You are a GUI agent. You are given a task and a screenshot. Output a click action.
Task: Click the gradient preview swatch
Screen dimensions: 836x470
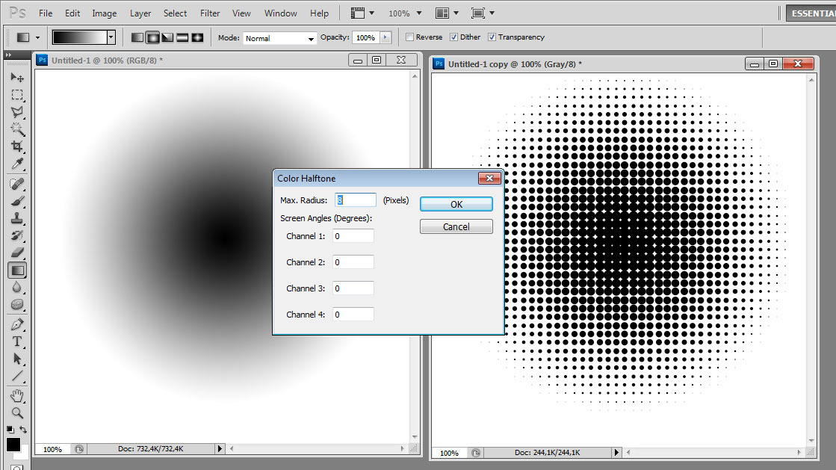[79, 37]
